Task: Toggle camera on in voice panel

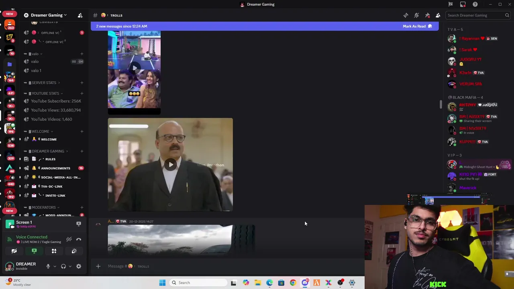Action: [x=14, y=251]
